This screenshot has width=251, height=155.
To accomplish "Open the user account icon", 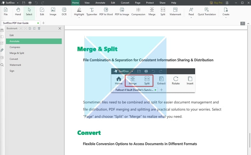I will click(227, 3).
